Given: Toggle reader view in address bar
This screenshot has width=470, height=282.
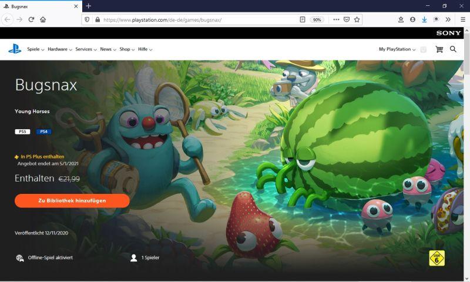Looking at the screenshot, I should point(303,19).
